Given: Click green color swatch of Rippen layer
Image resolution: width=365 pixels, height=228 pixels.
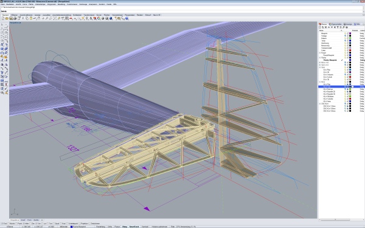Looking at the screenshot, I should tap(350, 38).
